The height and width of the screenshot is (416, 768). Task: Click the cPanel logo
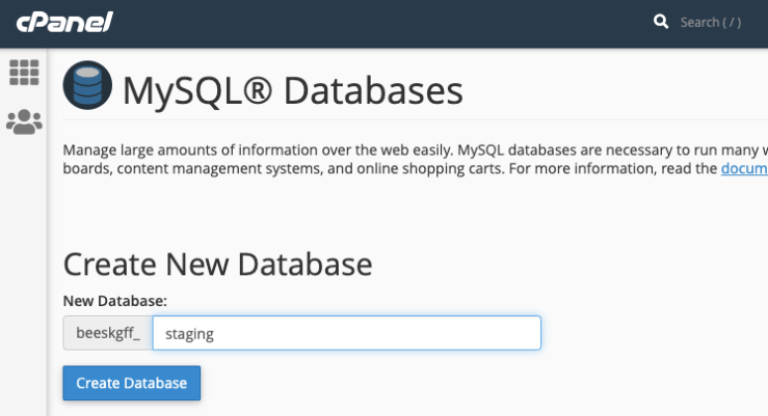pyautogui.click(x=64, y=22)
